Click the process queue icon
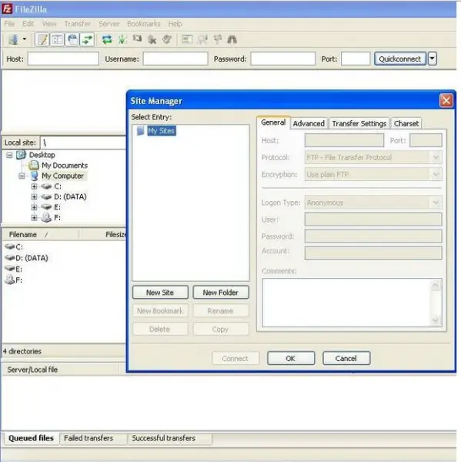 pyautogui.click(x=122, y=39)
